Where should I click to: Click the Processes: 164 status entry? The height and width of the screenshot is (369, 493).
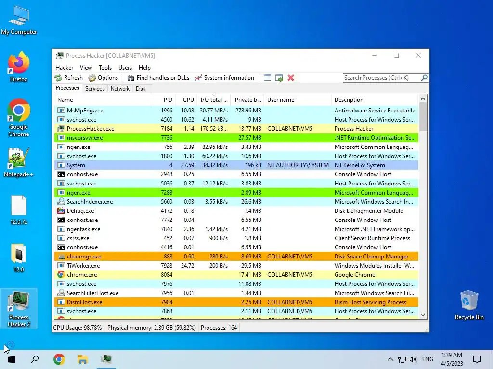(x=219, y=328)
